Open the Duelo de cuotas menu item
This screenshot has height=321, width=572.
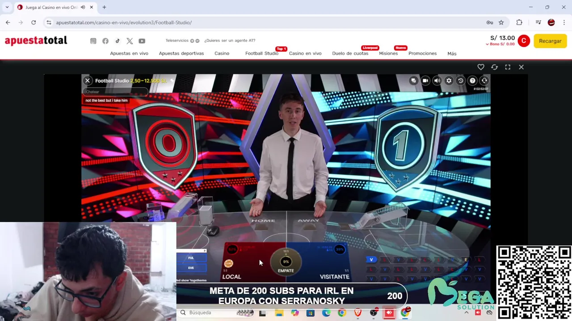point(350,53)
